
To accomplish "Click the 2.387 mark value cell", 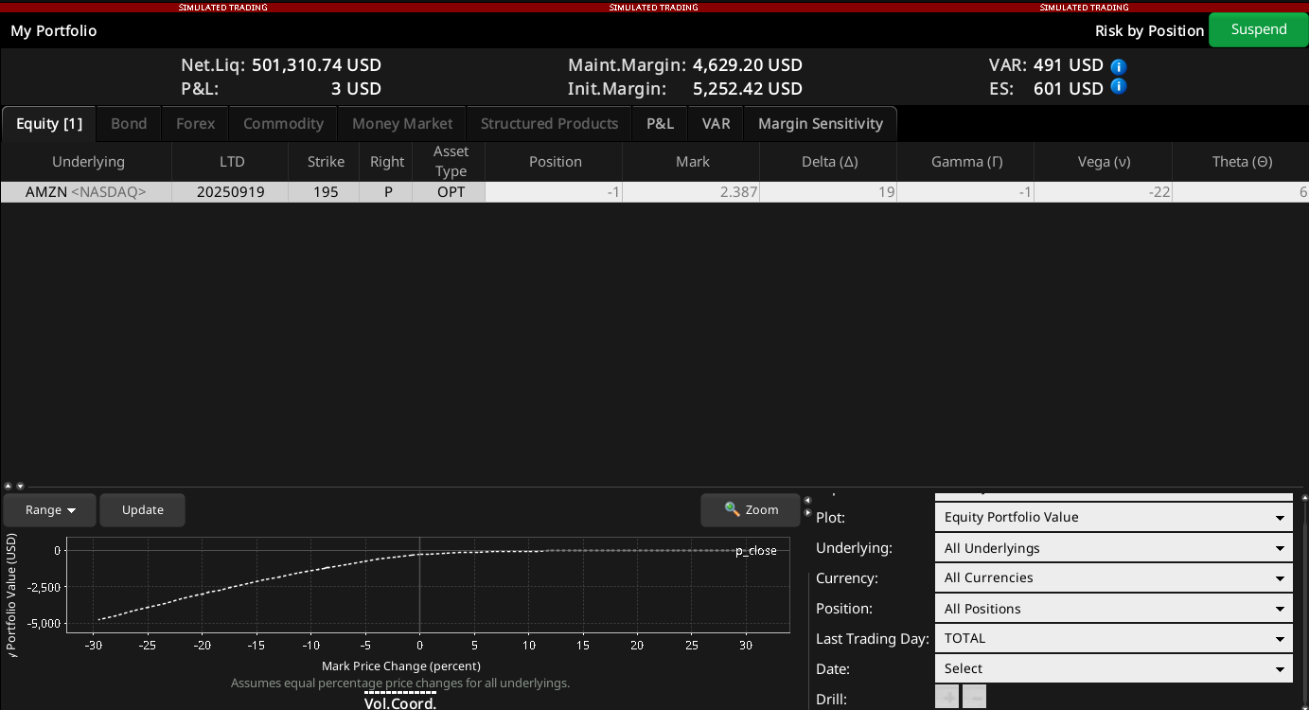I will click(692, 192).
